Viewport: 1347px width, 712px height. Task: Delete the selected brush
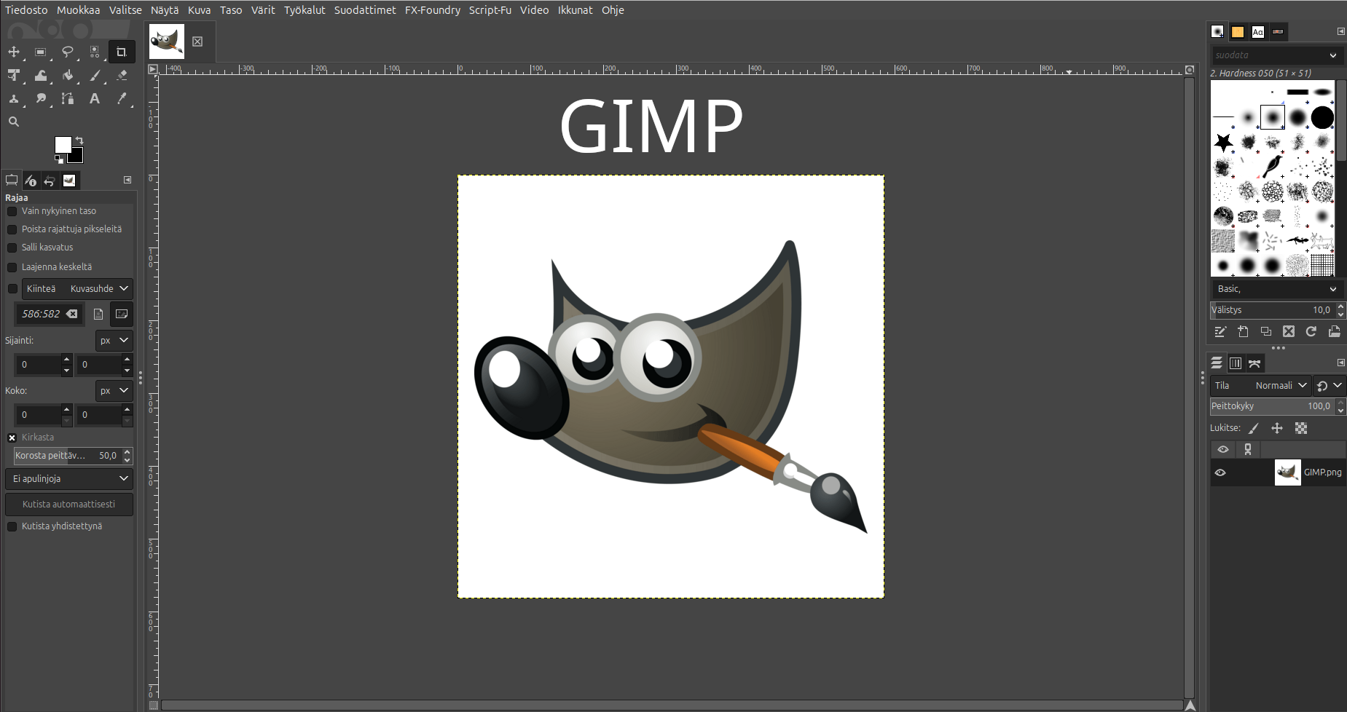[x=1289, y=331]
